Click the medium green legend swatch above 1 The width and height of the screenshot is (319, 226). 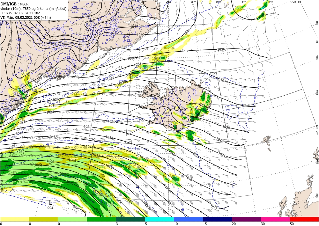click(101, 219)
